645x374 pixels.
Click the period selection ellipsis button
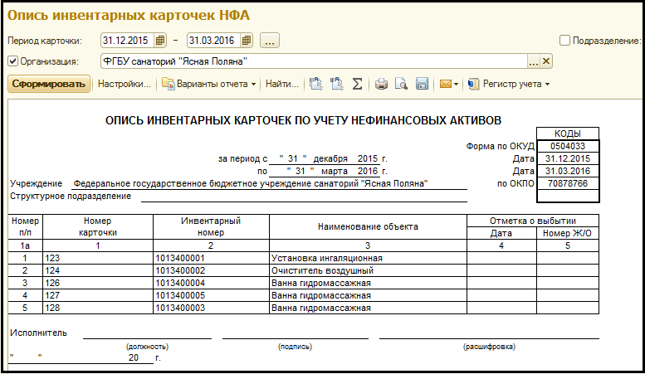click(x=270, y=41)
